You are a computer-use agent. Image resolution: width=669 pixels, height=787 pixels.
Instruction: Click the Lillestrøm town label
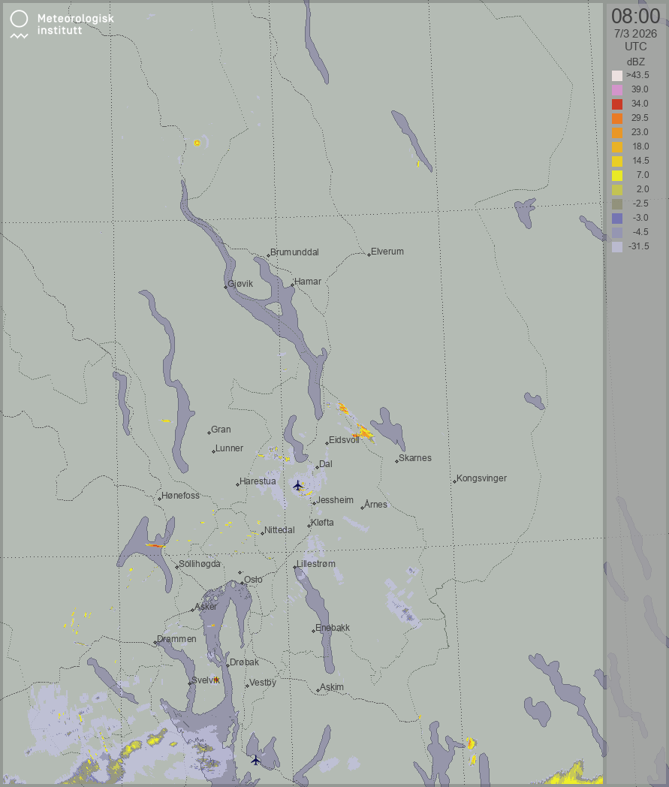click(x=316, y=563)
